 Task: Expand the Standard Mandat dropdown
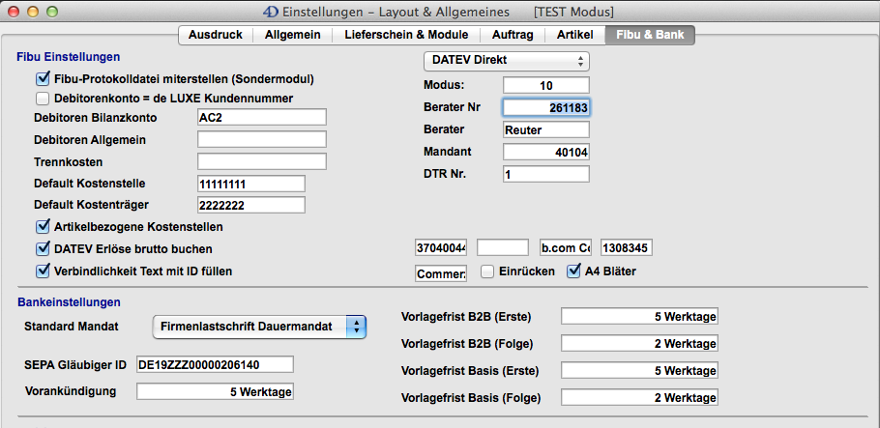click(260, 327)
